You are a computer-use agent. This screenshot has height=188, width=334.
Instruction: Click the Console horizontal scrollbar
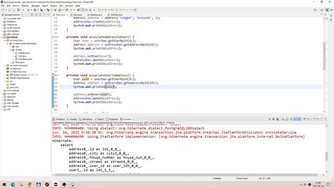[186, 175]
